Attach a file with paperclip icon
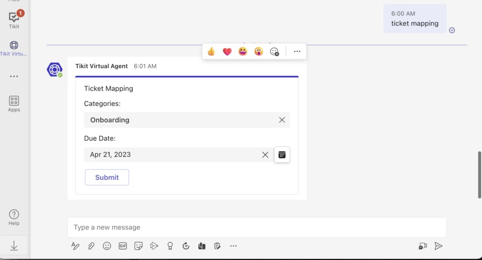The image size is (482, 260). click(91, 246)
